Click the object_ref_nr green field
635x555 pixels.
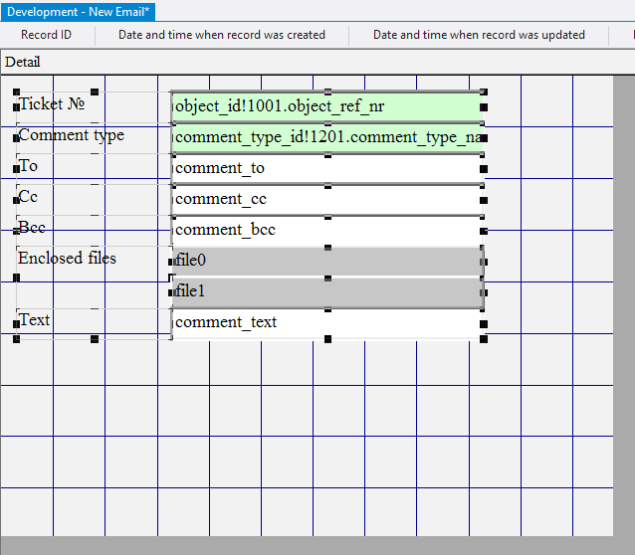click(x=326, y=106)
